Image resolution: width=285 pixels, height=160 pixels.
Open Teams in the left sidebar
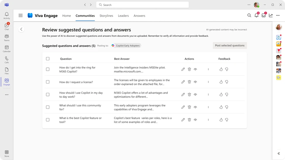[x=7, y=38]
